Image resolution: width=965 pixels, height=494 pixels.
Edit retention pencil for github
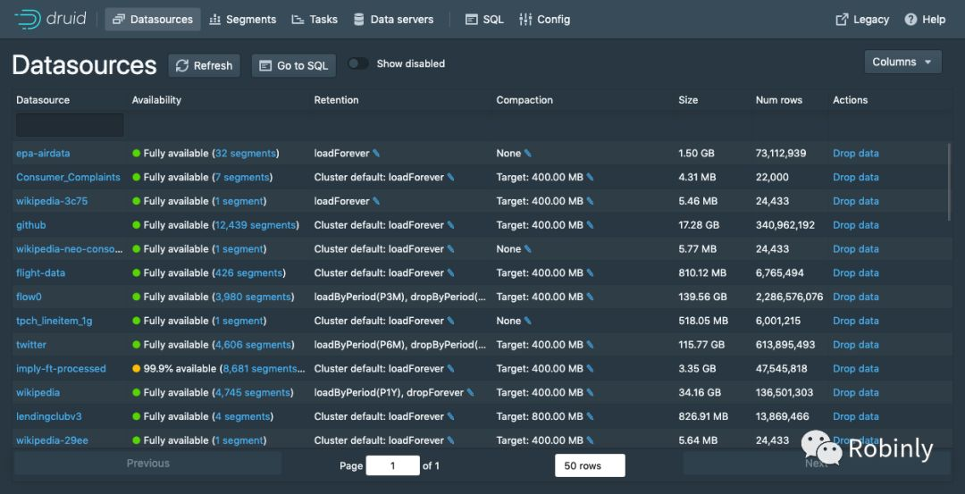(450, 225)
